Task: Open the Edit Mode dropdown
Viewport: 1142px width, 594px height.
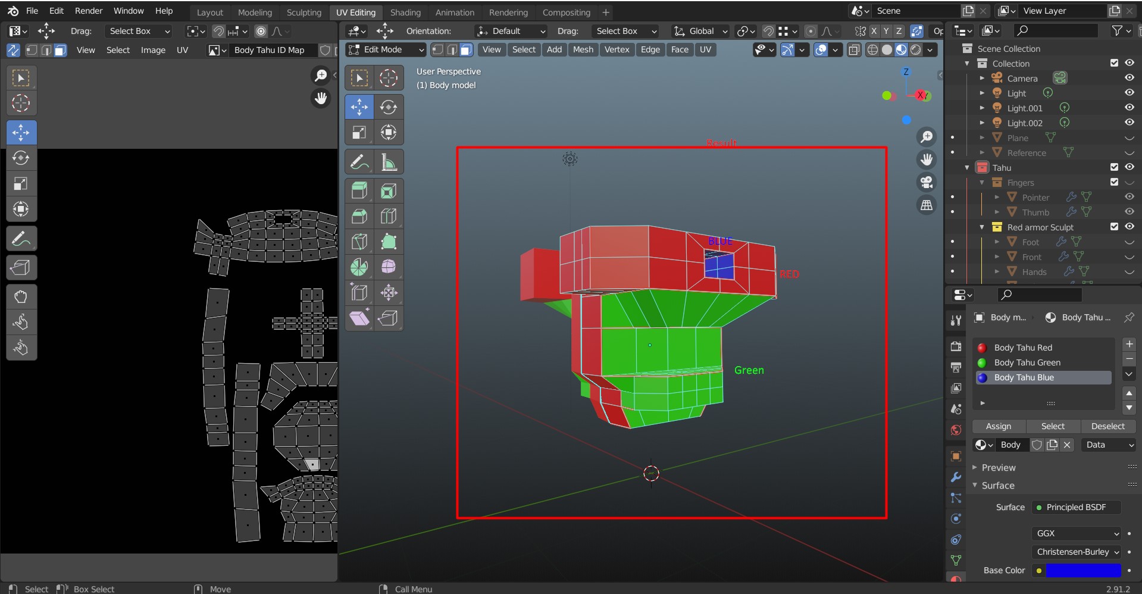Action: (386, 49)
